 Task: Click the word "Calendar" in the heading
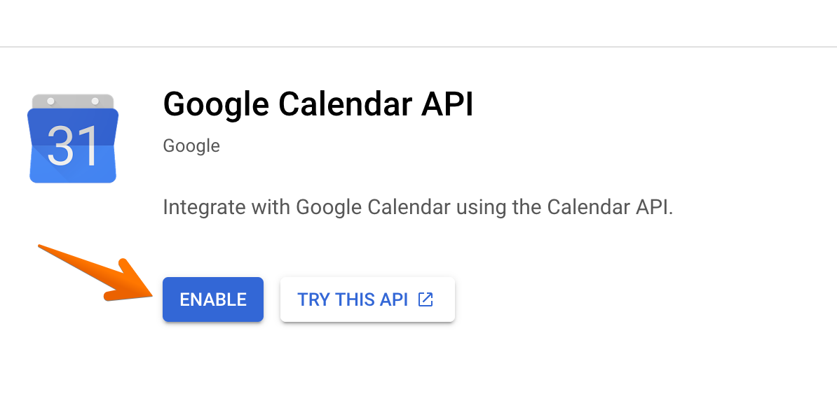pos(343,105)
